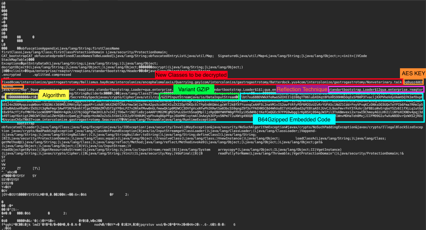The height and width of the screenshot is (230, 426).
Task: Click the 'com/intercolonize/gastrogastrotomy/Ballismus.bay' class path
Action: pyautogui.click(x=59, y=82)
